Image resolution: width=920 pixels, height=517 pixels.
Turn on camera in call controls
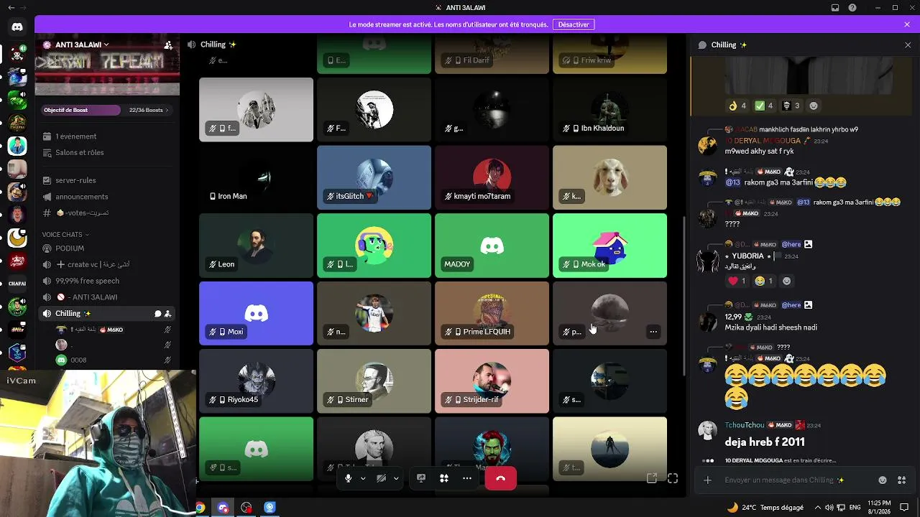pos(381,478)
